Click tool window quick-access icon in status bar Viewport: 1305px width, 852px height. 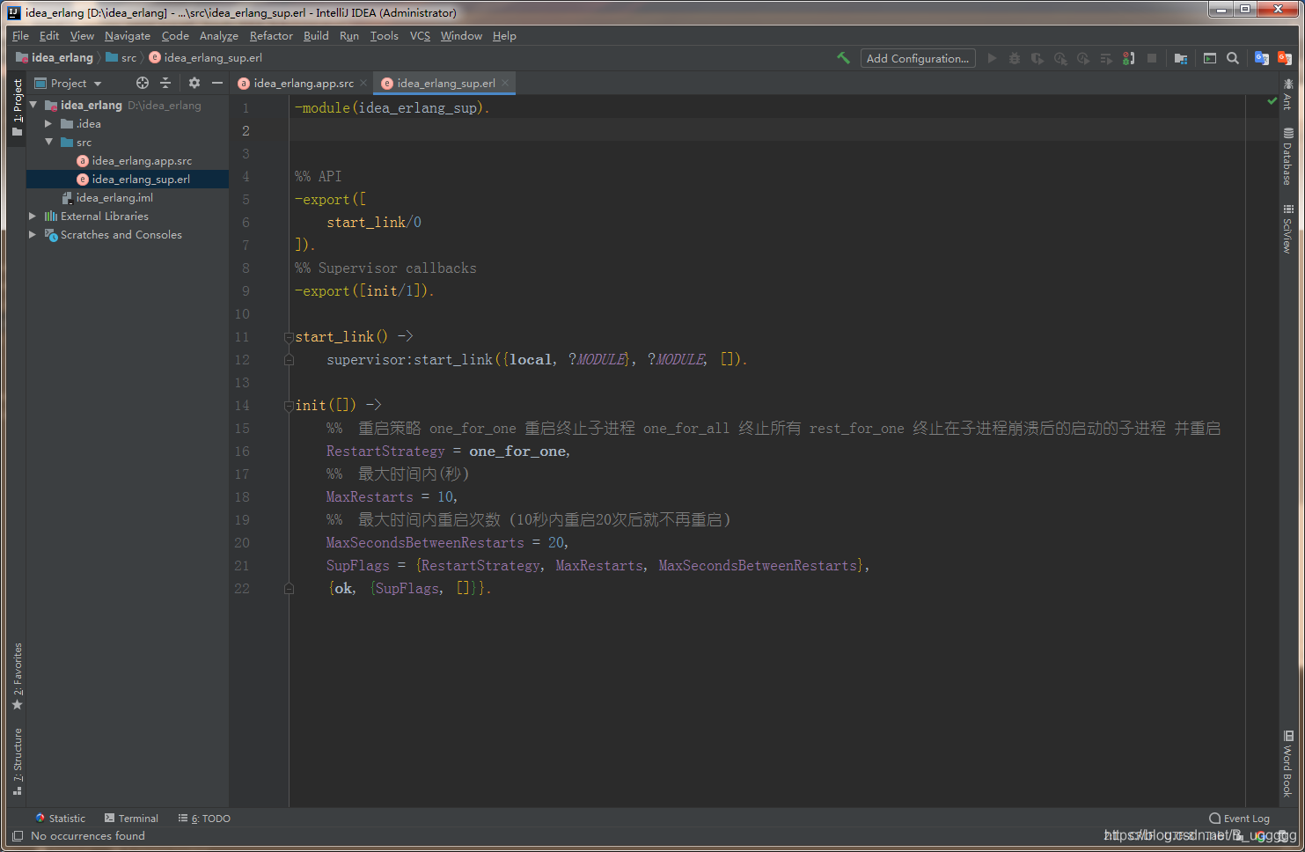[17, 835]
